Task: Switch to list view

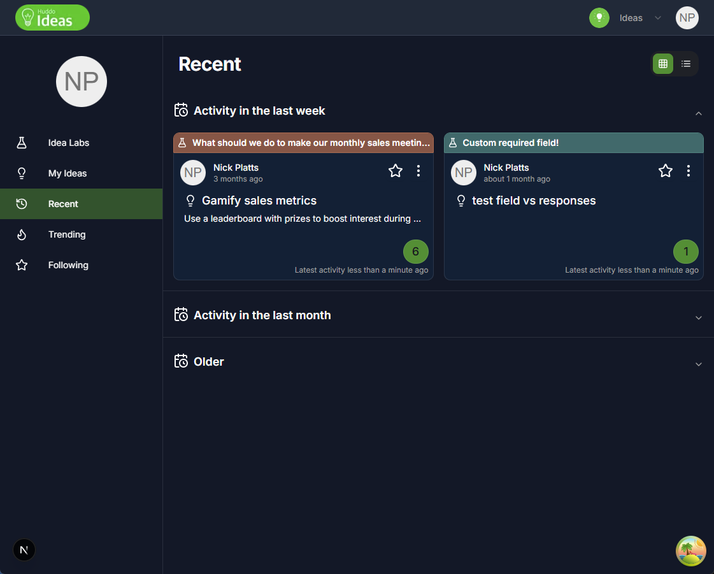Action: pyautogui.click(x=686, y=64)
